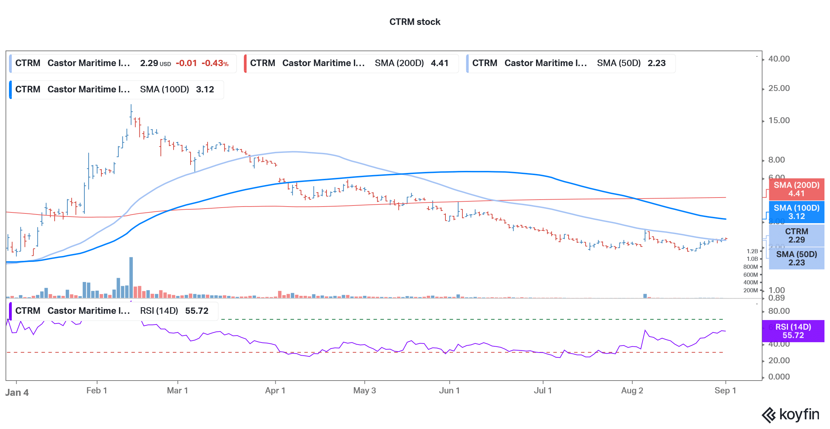Click the 20.00 RSI axis label

pyautogui.click(x=779, y=360)
